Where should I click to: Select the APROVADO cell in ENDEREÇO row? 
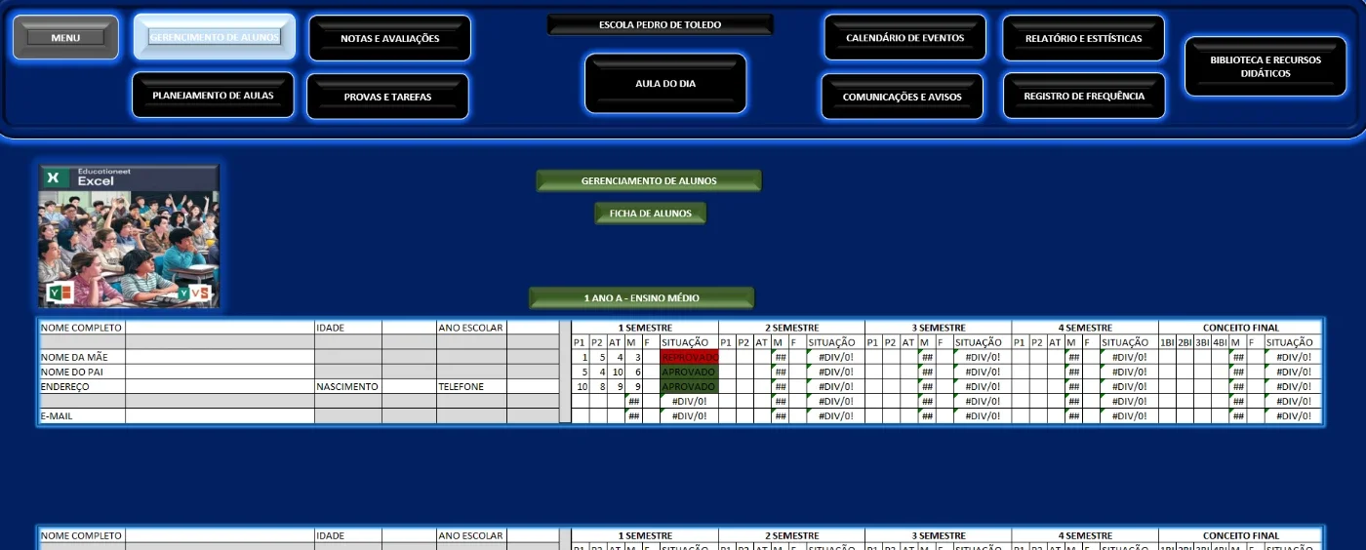tap(689, 386)
